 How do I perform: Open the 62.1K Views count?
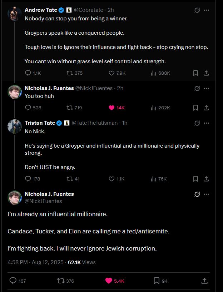pos(82,262)
